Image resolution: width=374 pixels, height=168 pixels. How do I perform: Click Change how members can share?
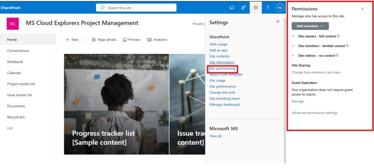[316, 72]
